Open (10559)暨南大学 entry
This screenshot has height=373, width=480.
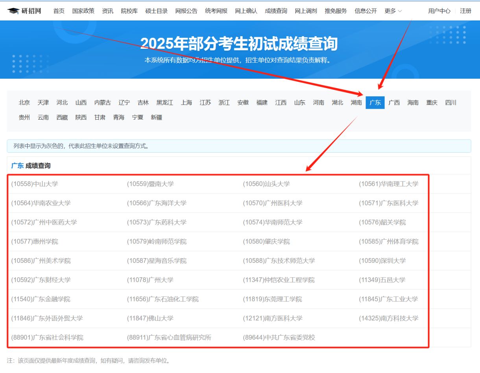pyautogui.click(x=150, y=184)
